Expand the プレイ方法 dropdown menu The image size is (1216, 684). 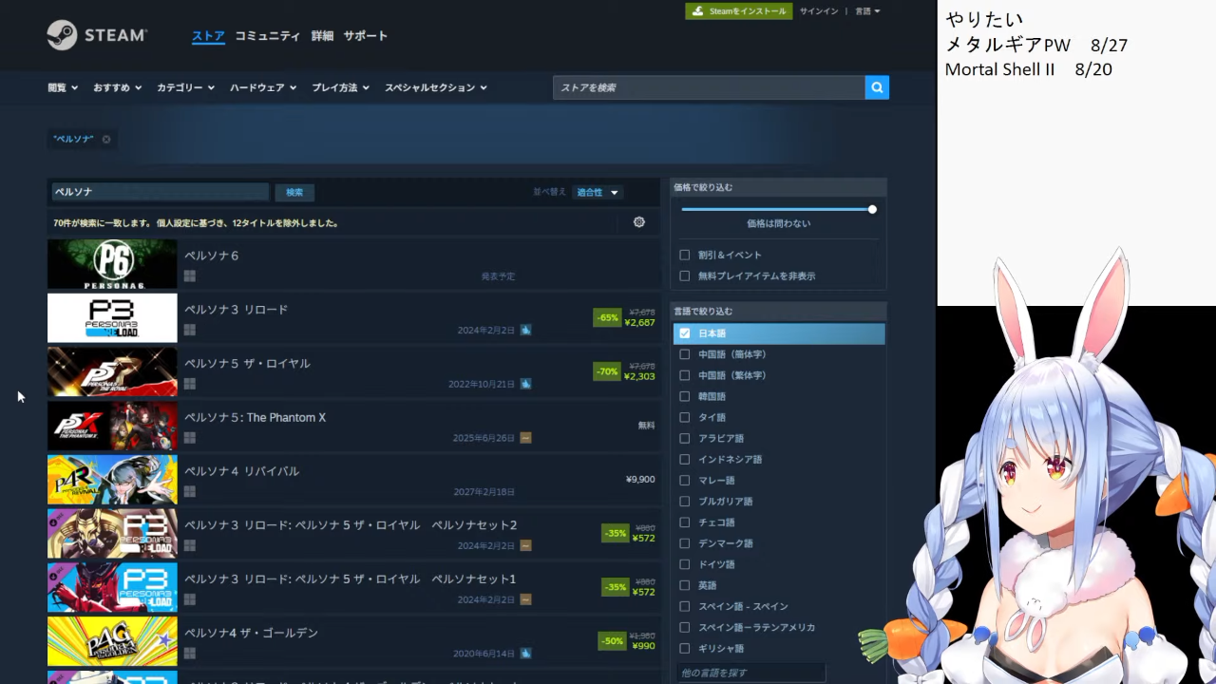pyautogui.click(x=341, y=87)
